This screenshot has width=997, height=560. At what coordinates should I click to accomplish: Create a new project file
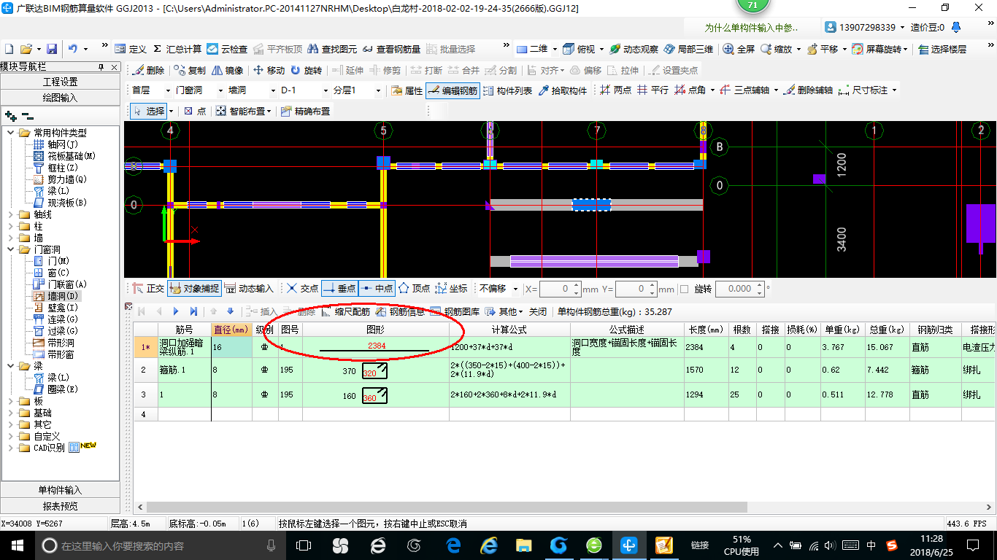[9, 49]
